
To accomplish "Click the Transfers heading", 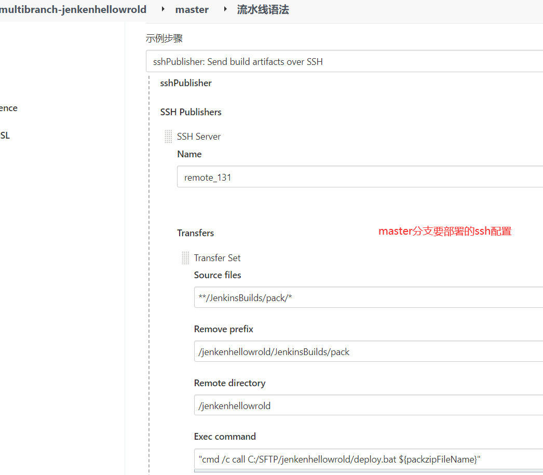I will coord(195,233).
